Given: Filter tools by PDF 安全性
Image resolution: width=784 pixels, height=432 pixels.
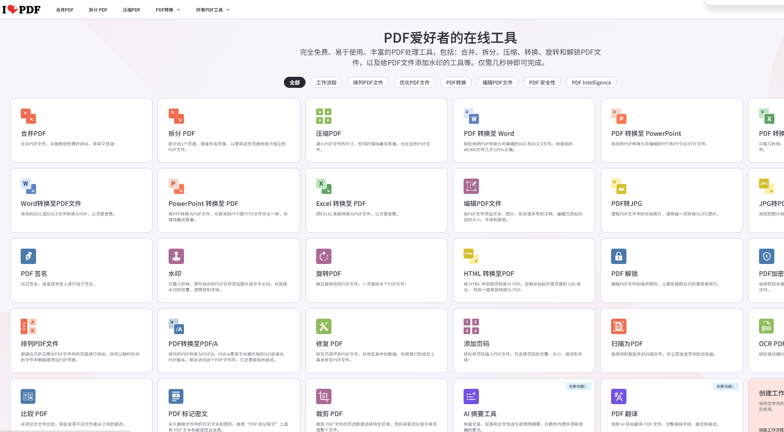Looking at the screenshot, I should point(542,83).
